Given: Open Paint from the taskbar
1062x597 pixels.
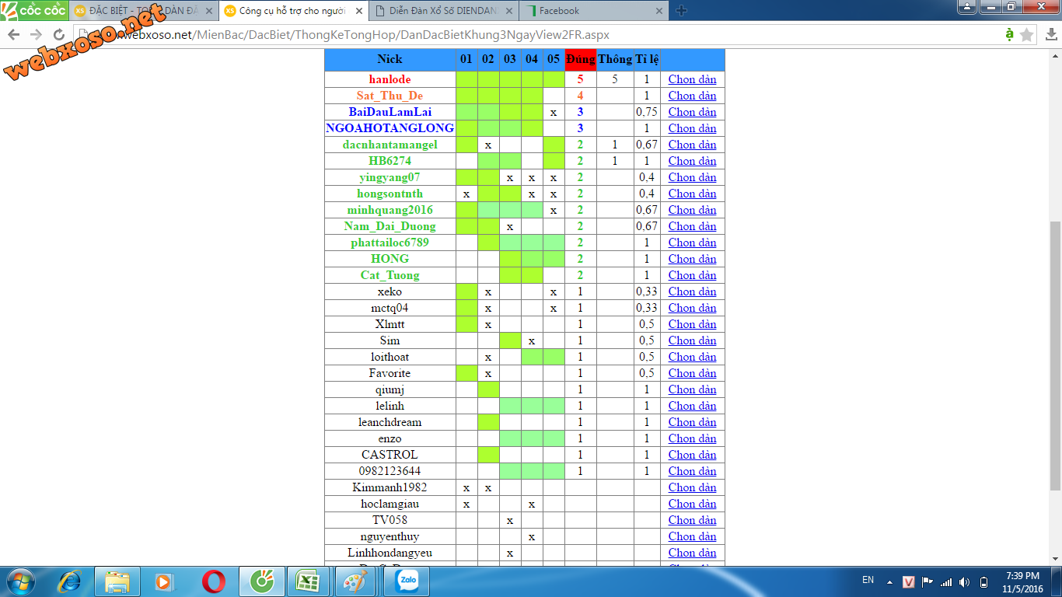Looking at the screenshot, I should [x=355, y=581].
